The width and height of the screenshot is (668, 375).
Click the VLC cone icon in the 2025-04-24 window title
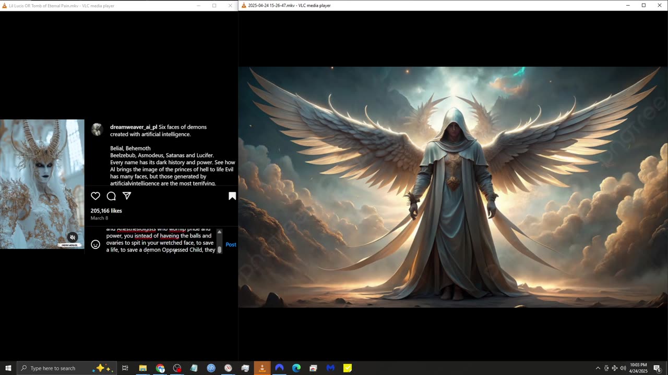tap(243, 5)
